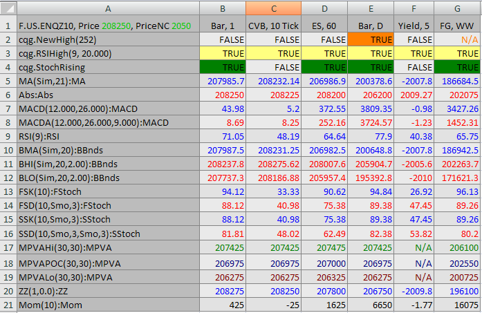Viewport: 482px width, 313px height.
Task: Select the orange TRUE cell in row 2
Action: 371,39
